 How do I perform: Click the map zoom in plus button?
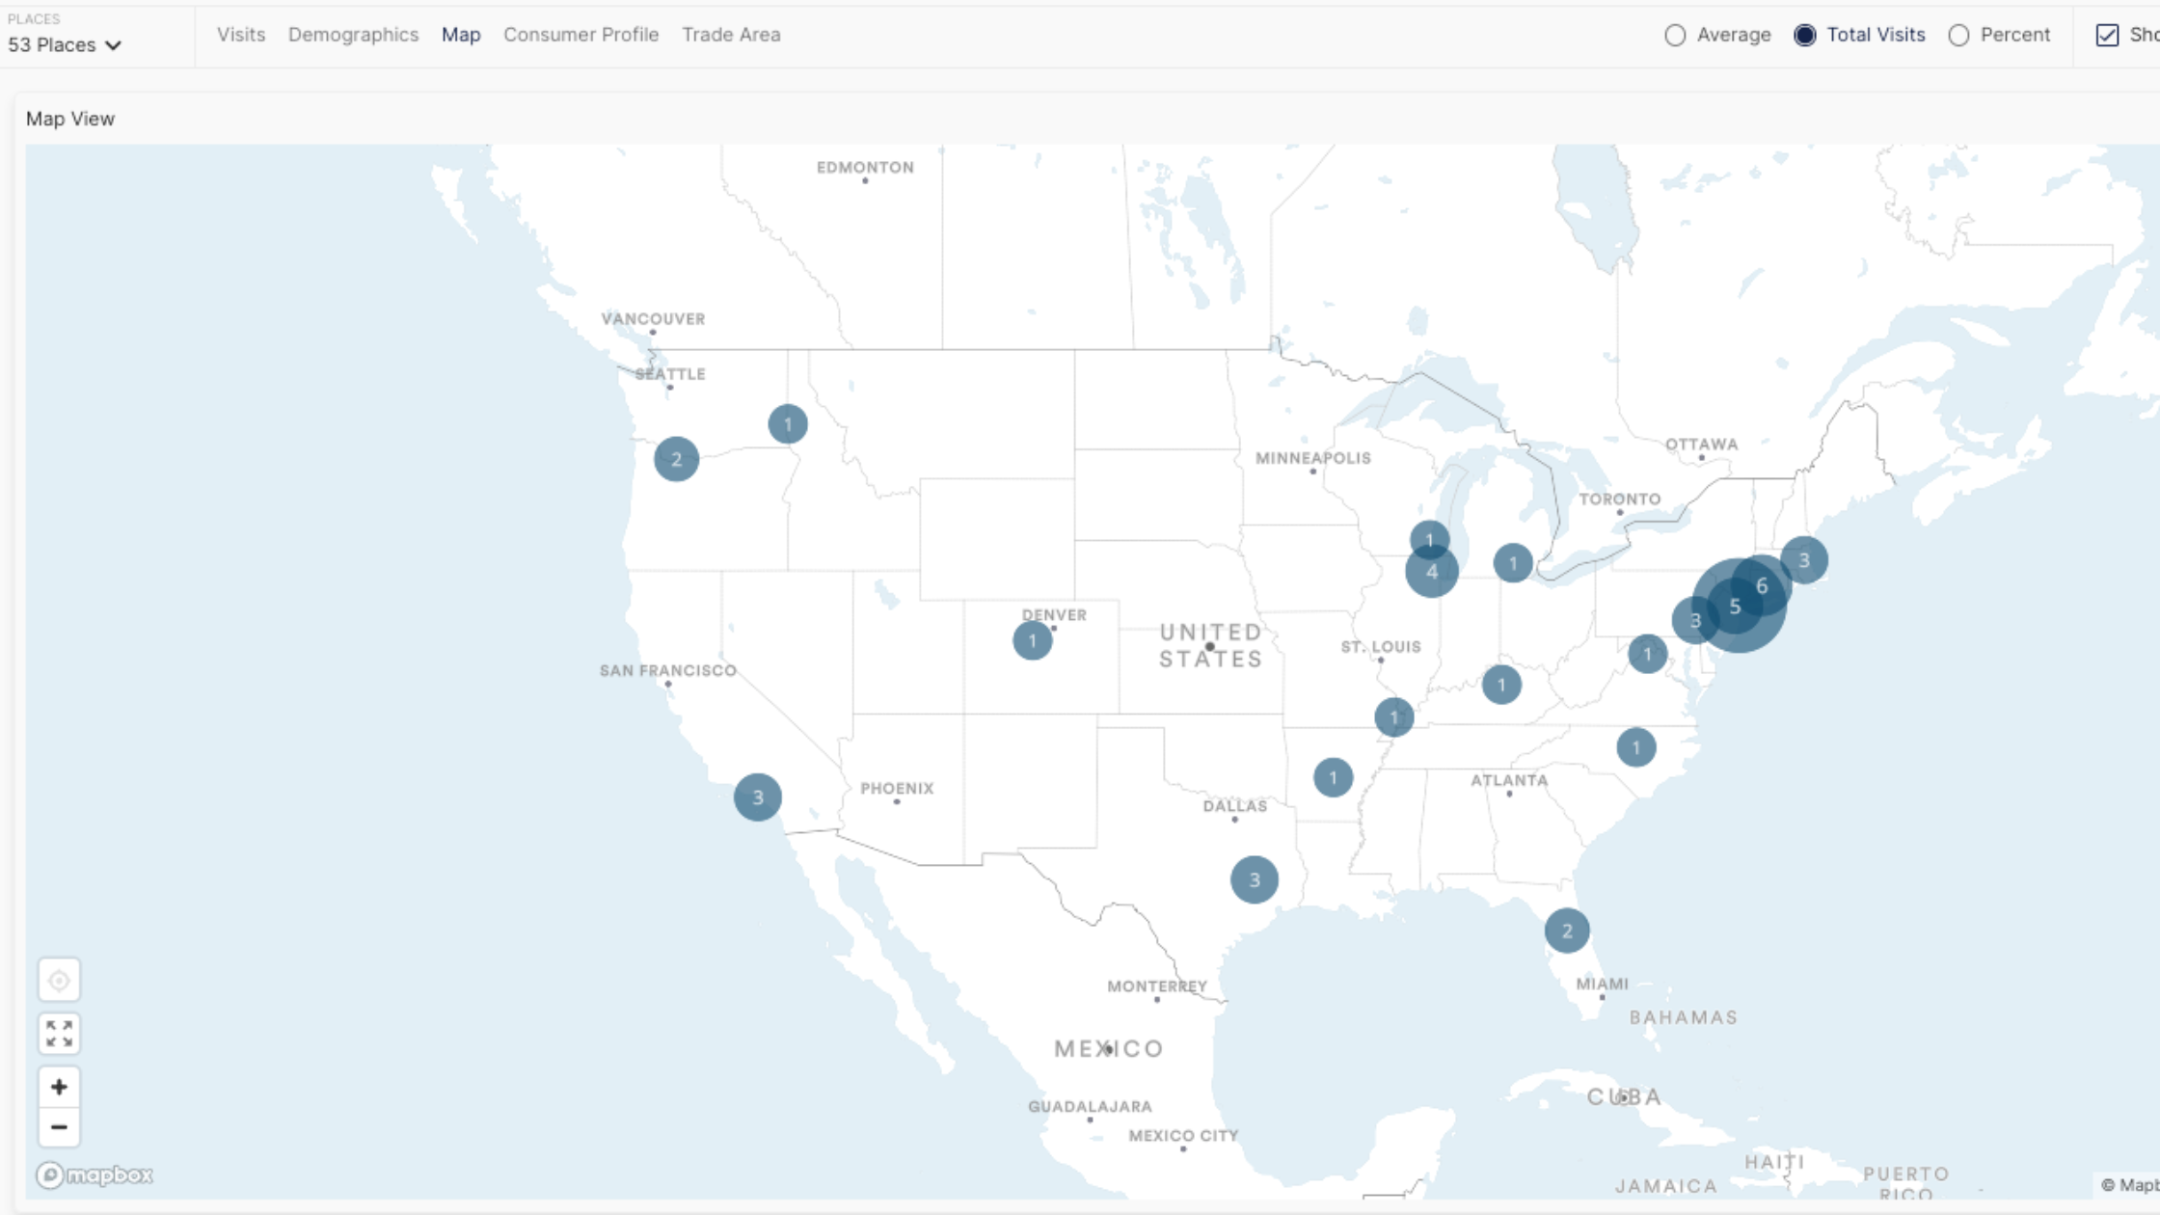[59, 1088]
